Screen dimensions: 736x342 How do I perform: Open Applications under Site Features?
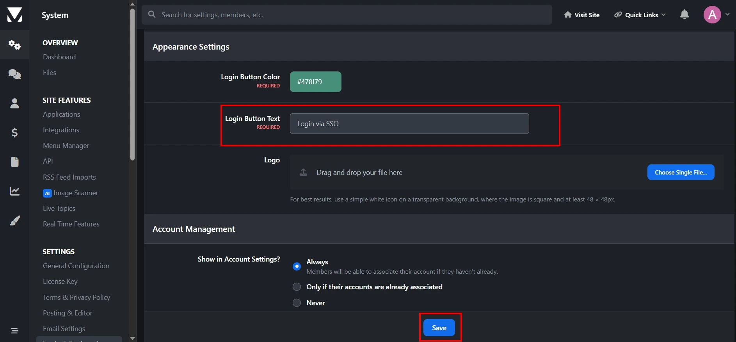[x=62, y=114]
